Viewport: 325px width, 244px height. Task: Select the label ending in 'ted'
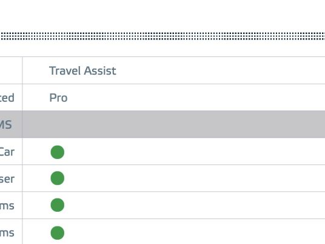[x=7, y=98]
